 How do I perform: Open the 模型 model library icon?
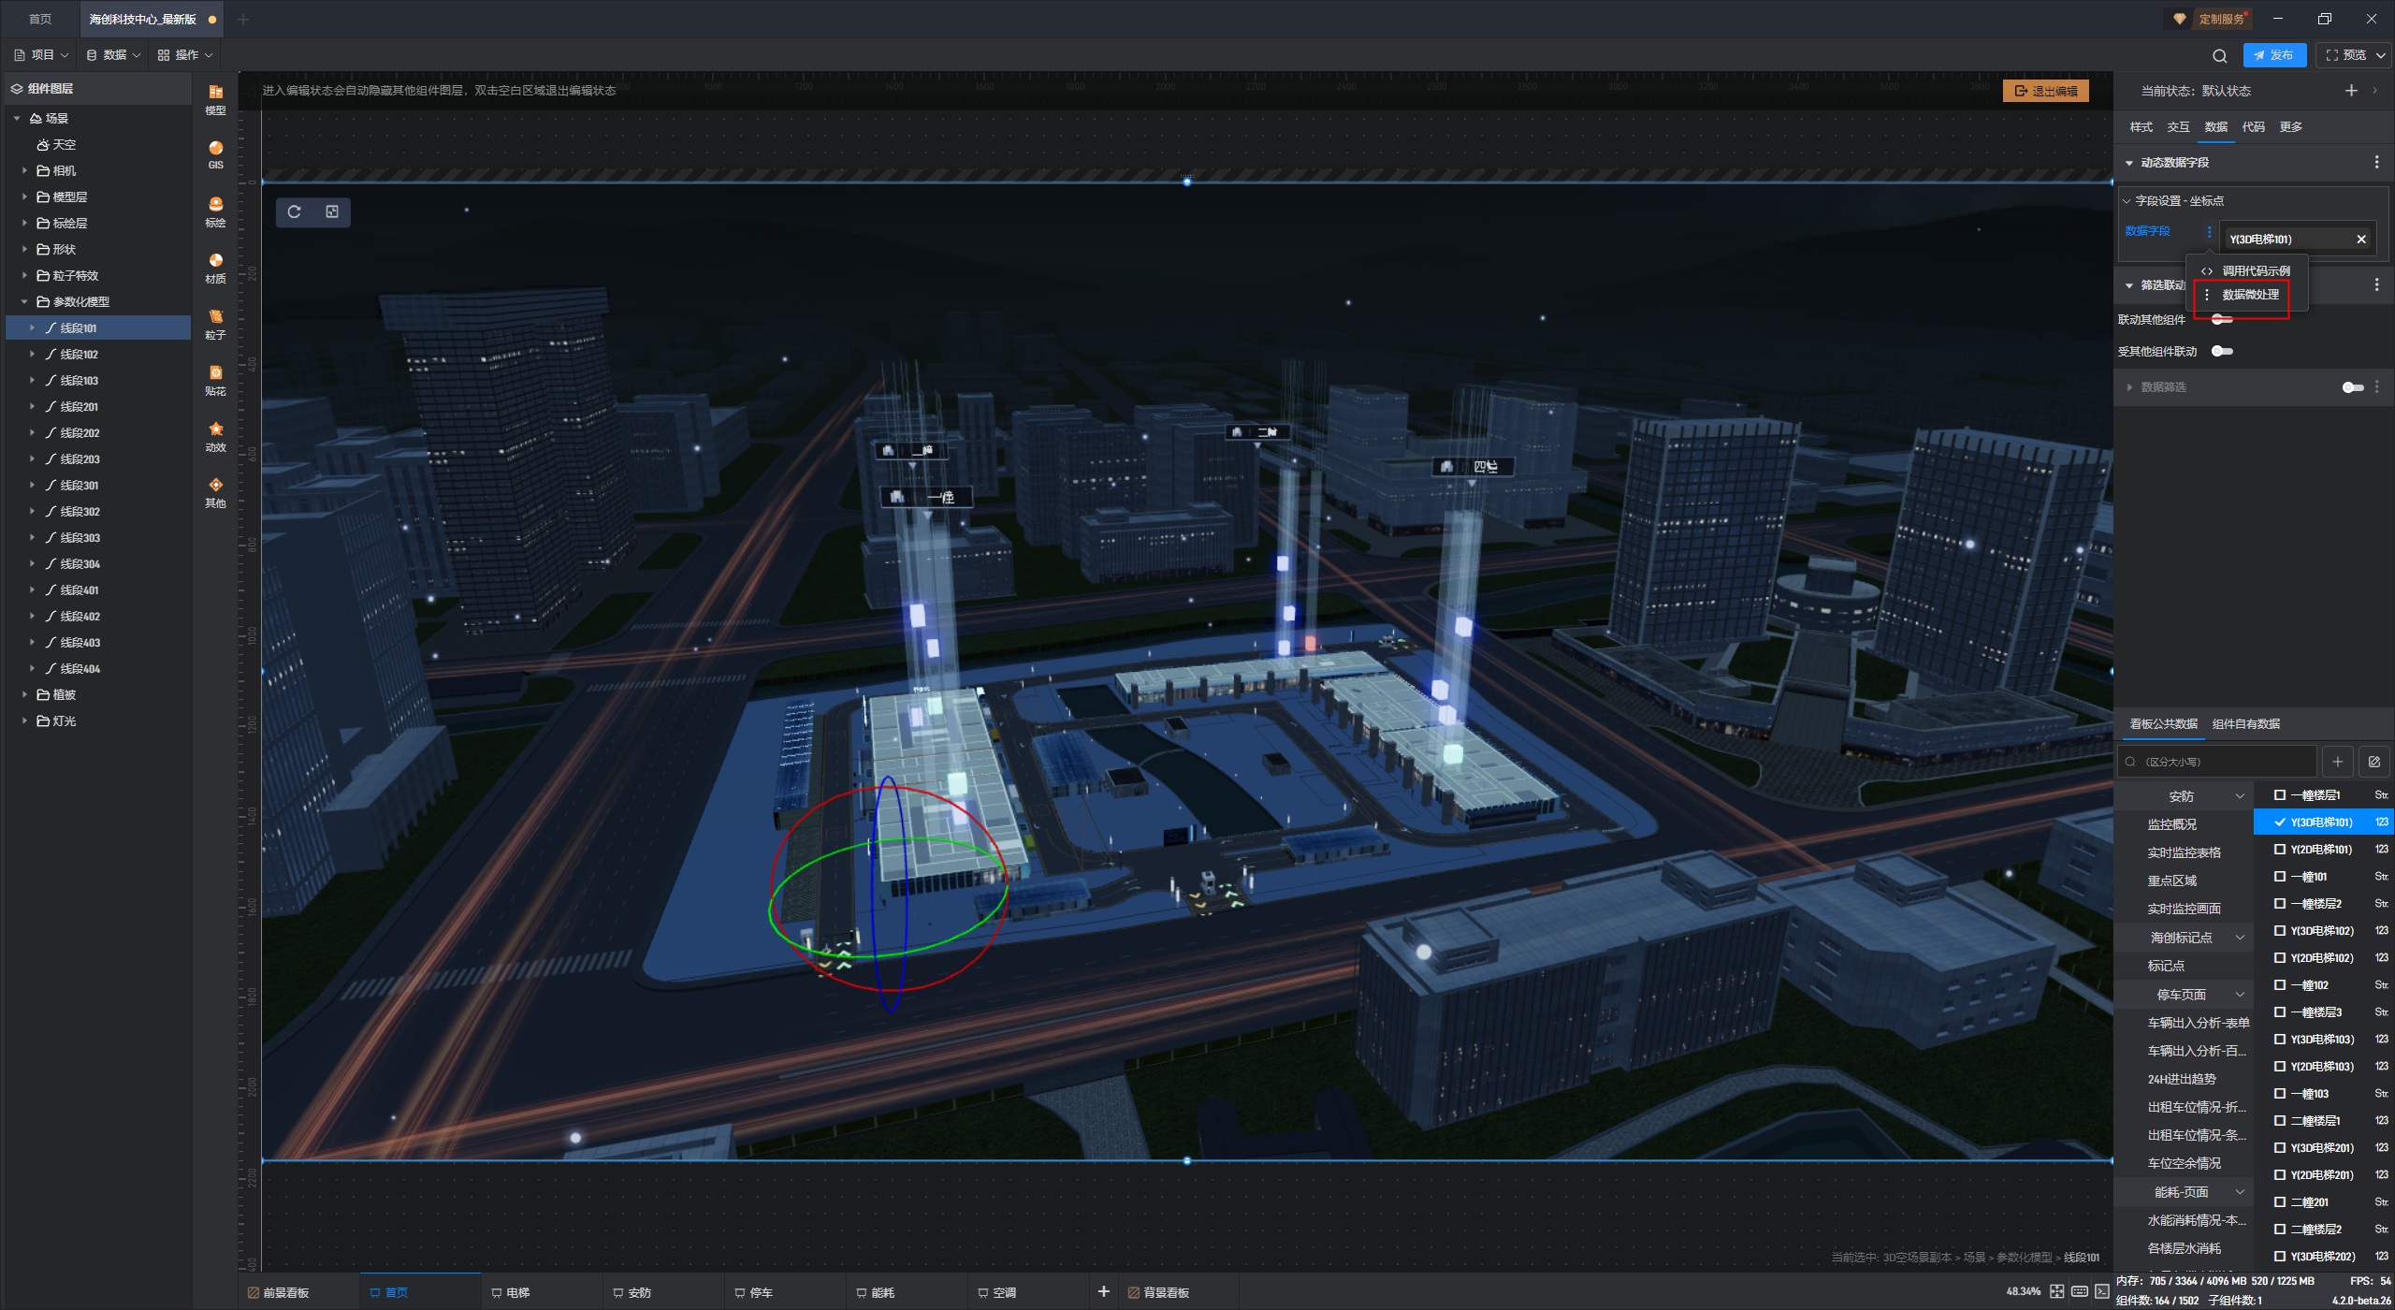pyautogui.click(x=215, y=97)
